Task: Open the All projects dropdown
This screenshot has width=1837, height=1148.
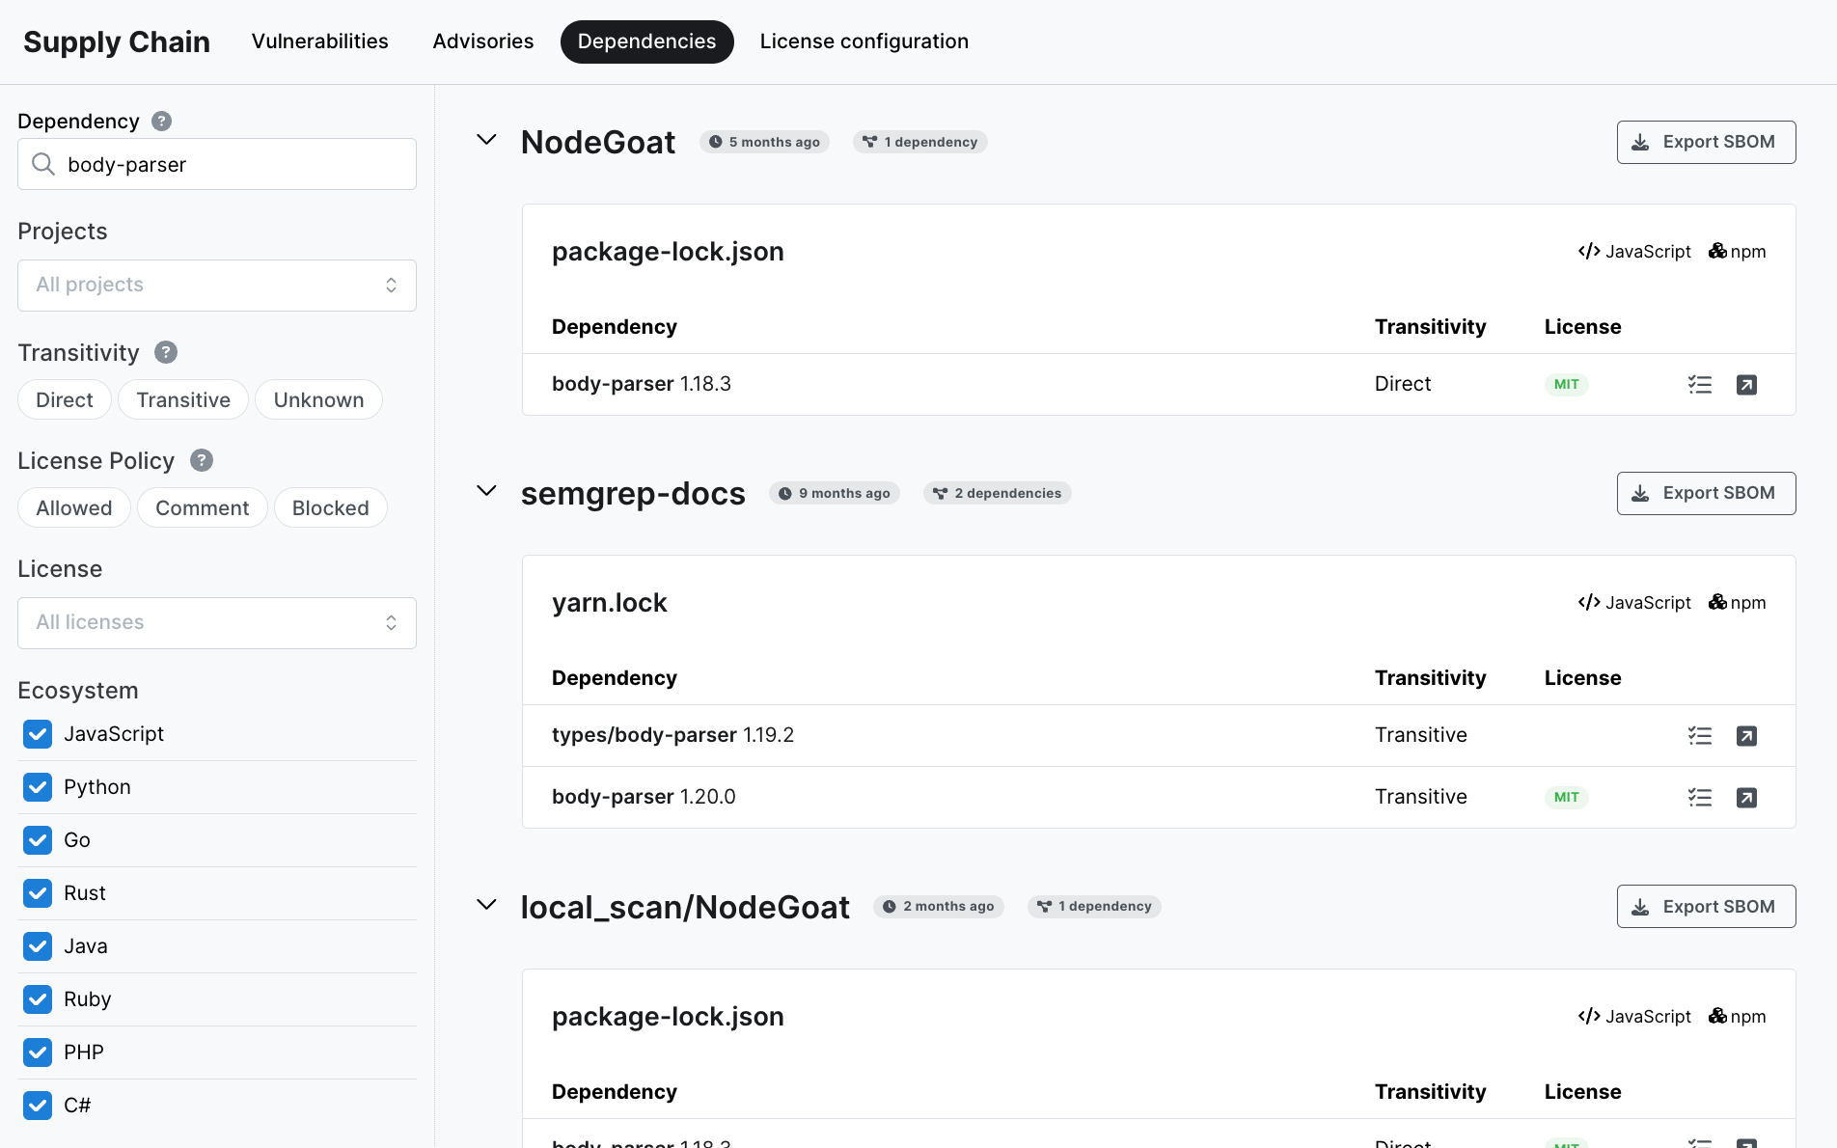Action: (217, 286)
